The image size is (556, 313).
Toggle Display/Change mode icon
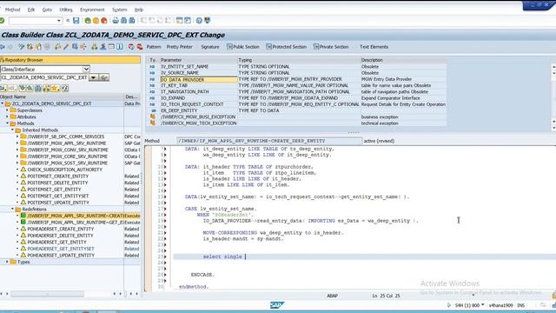tap(21, 47)
